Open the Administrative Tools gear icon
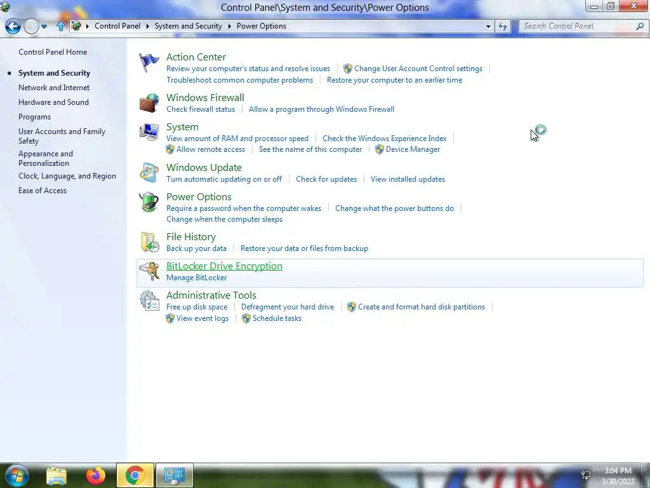The width and height of the screenshot is (650, 488). coord(149,301)
